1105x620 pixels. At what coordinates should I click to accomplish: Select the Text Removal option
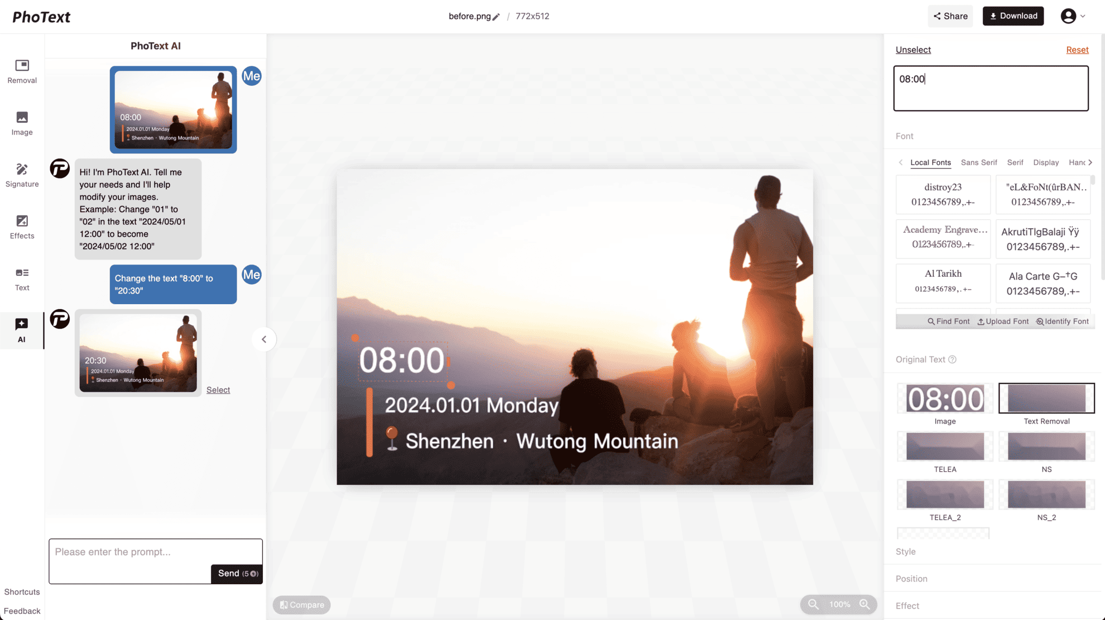pyautogui.click(x=1046, y=398)
